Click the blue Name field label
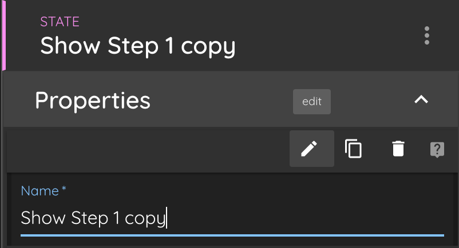 40,191
